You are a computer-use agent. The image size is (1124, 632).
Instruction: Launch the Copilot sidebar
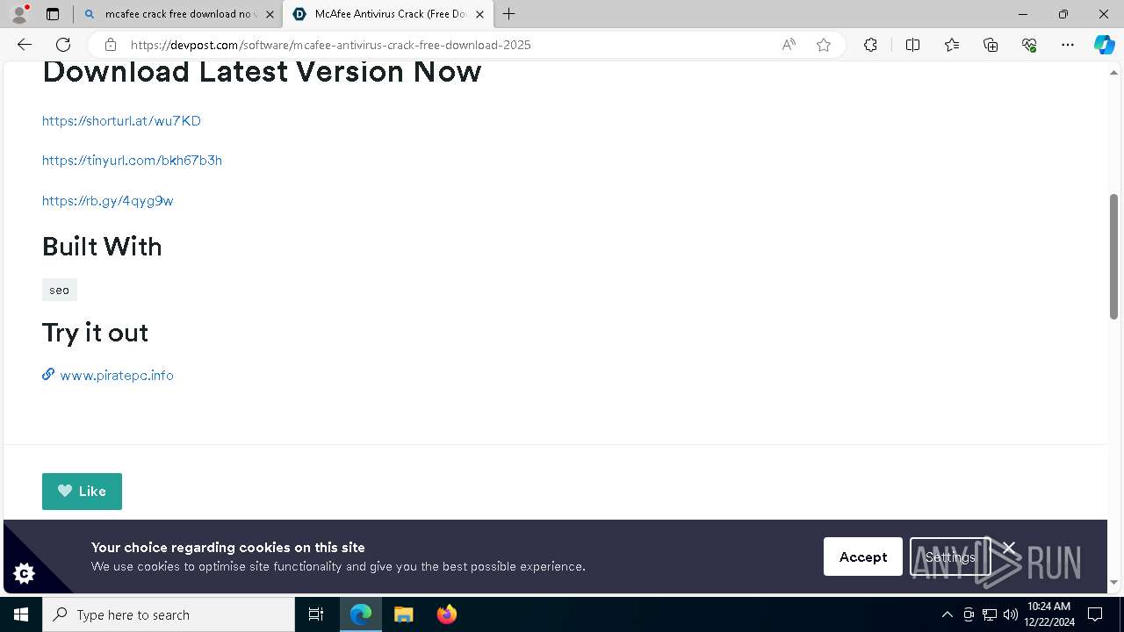click(1104, 45)
